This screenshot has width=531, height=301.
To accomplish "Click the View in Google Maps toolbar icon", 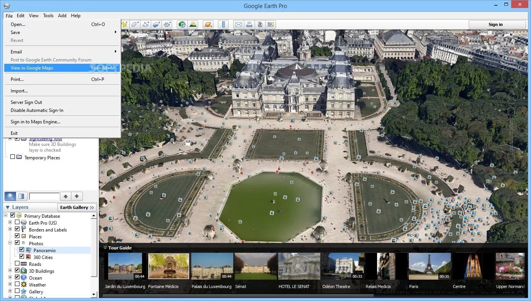I will (x=271, y=24).
